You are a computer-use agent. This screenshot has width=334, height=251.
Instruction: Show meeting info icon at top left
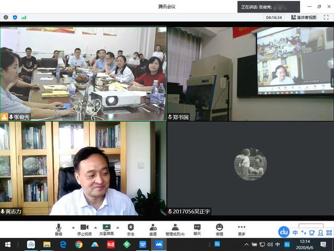pos(6,17)
